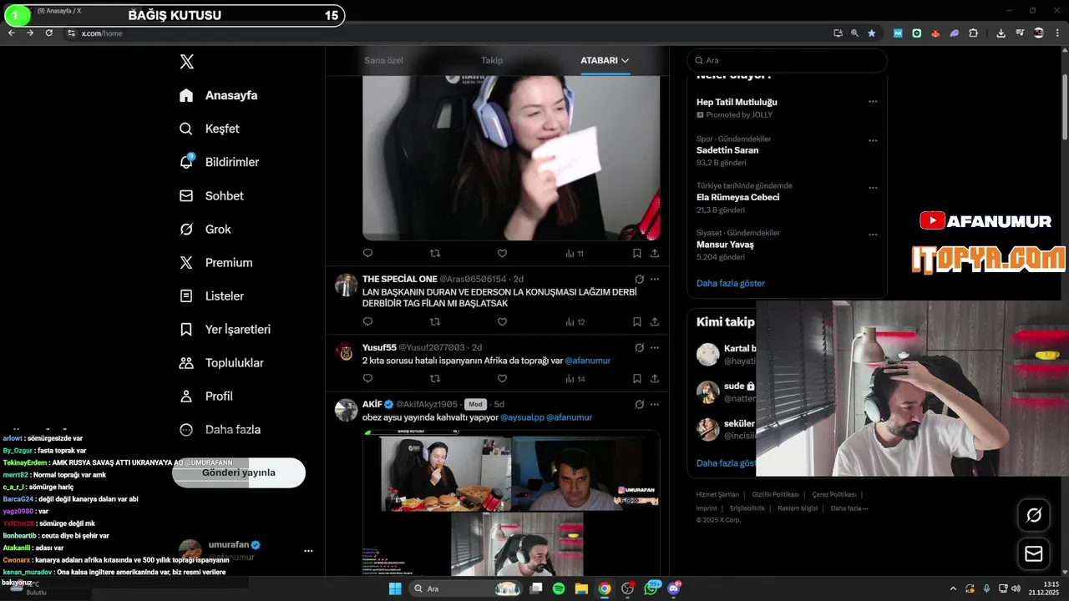Reload the page in the browser
The height and width of the screenshot is (601, 1069).
[48, 33]
